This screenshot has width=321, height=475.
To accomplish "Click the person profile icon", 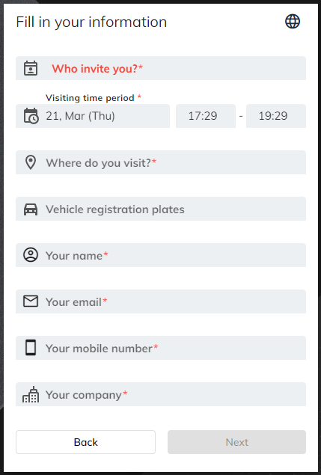I will tap(31, 255).
